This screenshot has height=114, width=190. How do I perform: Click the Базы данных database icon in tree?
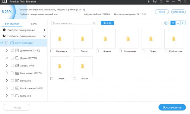pyautogui.click(x=17, y=73)
